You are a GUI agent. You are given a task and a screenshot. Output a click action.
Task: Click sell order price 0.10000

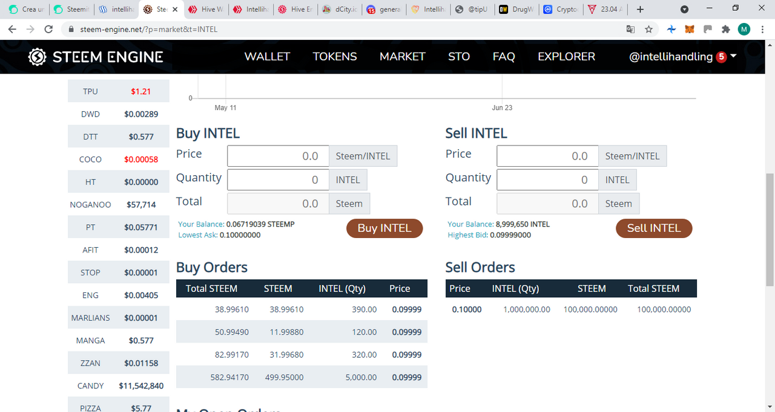click(x=467, y=309)
